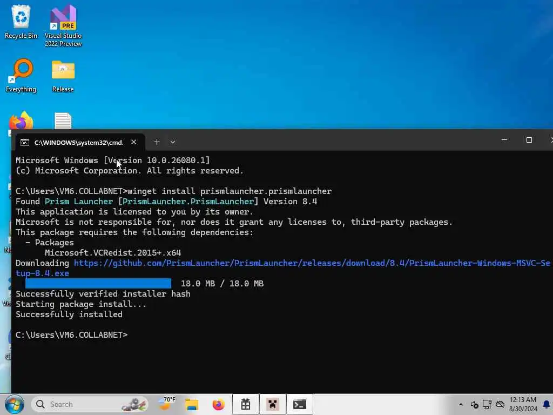Select the text document desktop icon
This screenshot has height=415, width=553.
pos(63,121)
